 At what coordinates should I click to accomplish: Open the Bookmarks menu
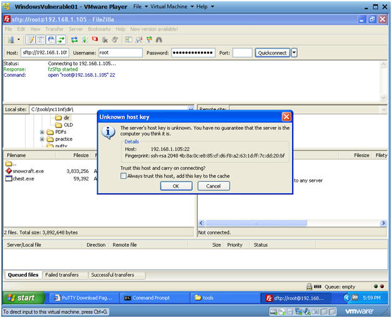coord(99,29)
